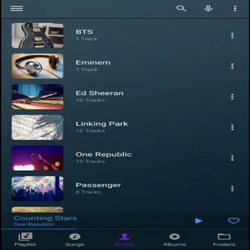Tap the microphone voice search icon
The height and width of the screenshot is (250, 250).
(208, 8)
